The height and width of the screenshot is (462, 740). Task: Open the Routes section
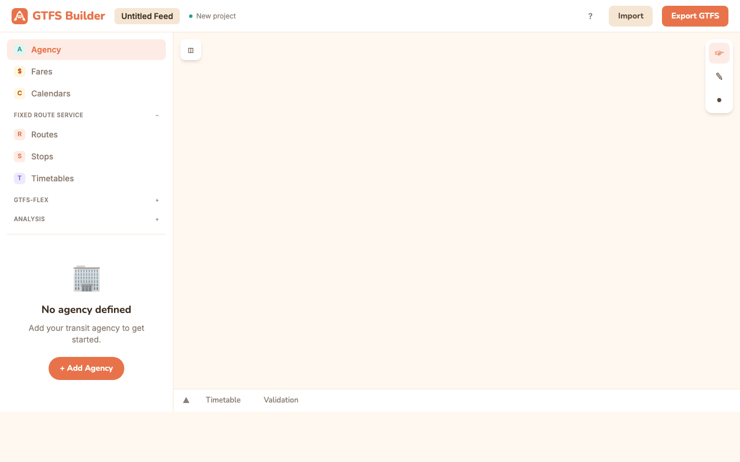44,135
